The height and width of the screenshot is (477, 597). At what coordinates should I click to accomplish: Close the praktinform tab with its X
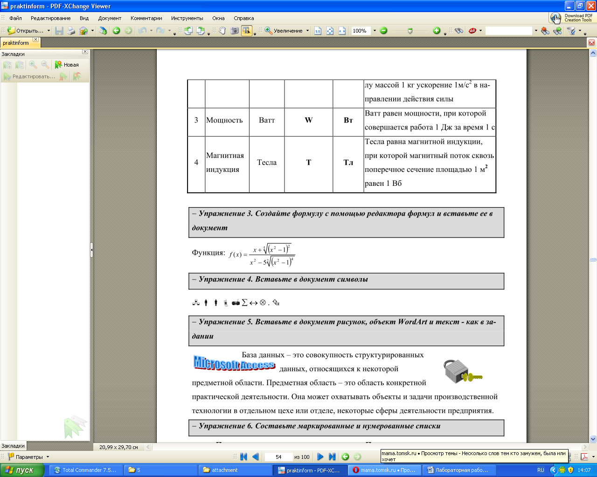[x=35, y=40]
